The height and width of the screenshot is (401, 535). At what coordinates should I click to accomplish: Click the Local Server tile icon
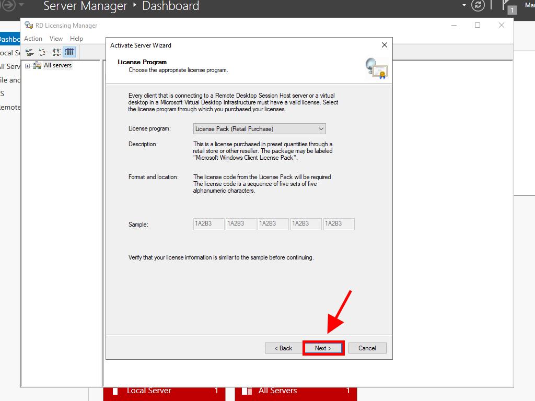pyautogui.click(x=115, y=391)
